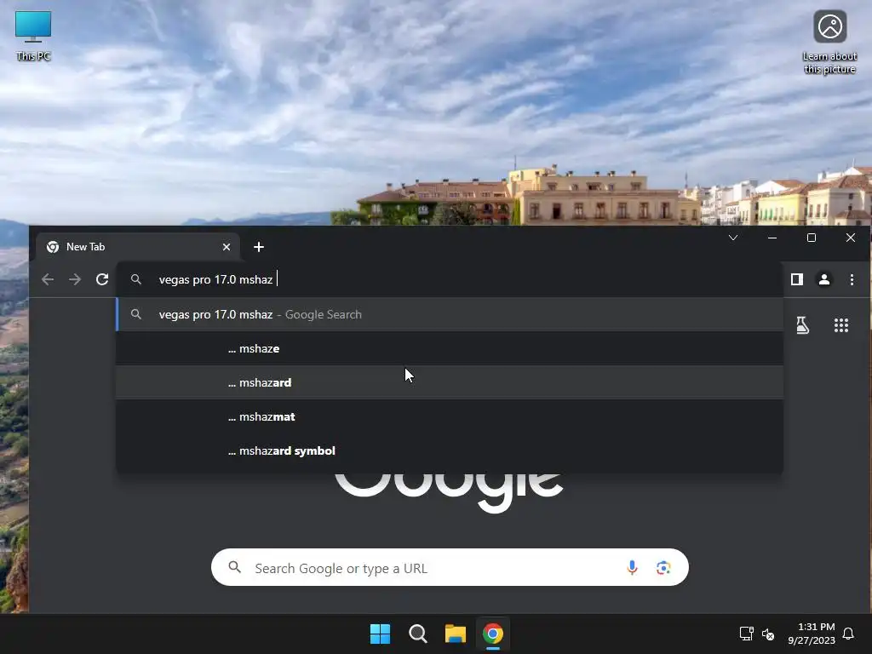Viewport: 872px width, 654px height.
Task: Close the Chrome window
Action: click(x=851, y=238)
